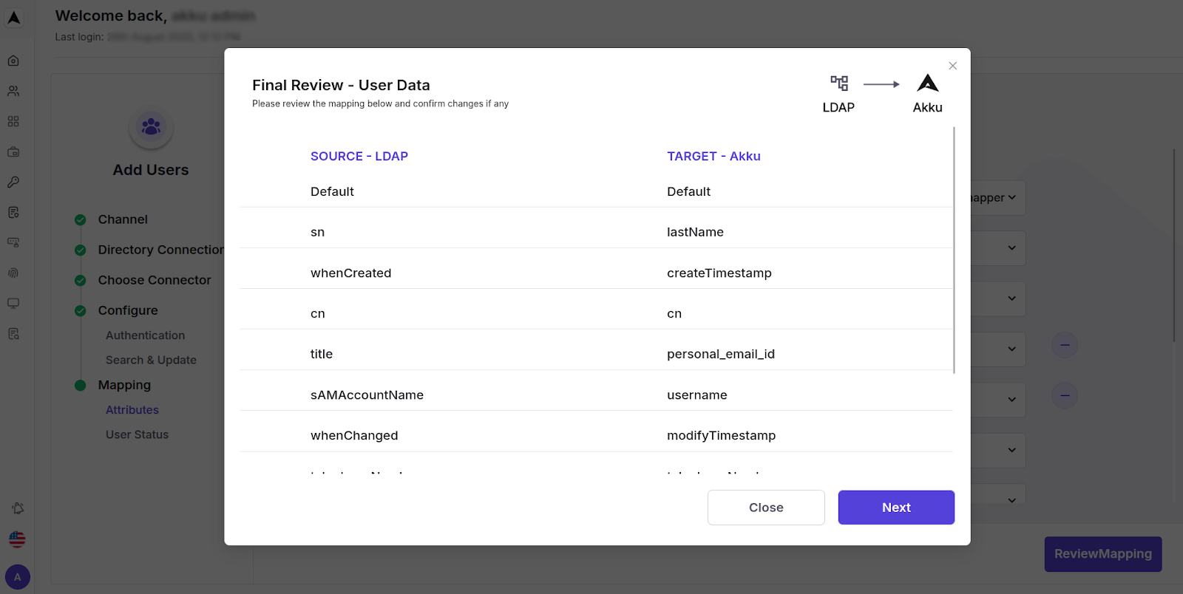Image resolution: width=1183 pixels, height=594 pixels.
Task: Click the Close button in the dialog
Action: (766, 508)
